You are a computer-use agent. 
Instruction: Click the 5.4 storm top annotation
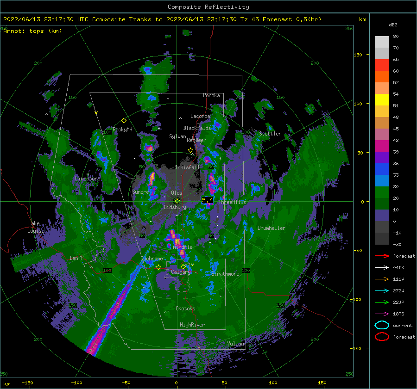tap(208, 200)
